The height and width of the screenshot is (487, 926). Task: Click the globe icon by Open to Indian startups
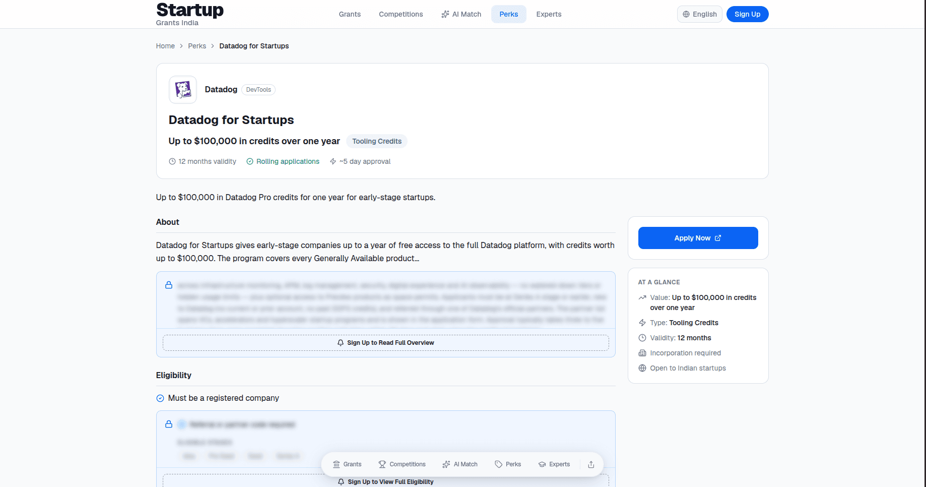pos(642,368)
